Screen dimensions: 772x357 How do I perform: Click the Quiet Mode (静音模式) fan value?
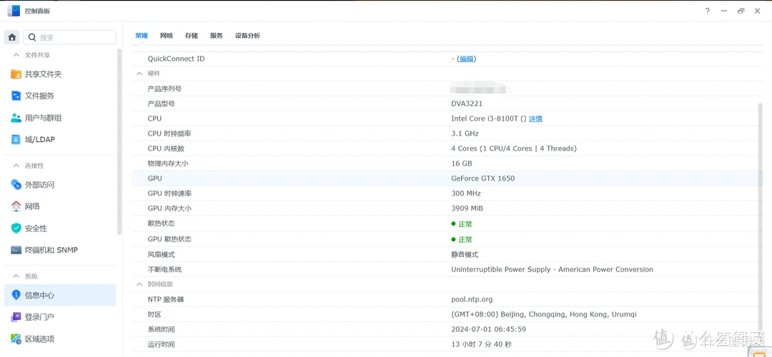pyautogui.click(x=465, y=255)
